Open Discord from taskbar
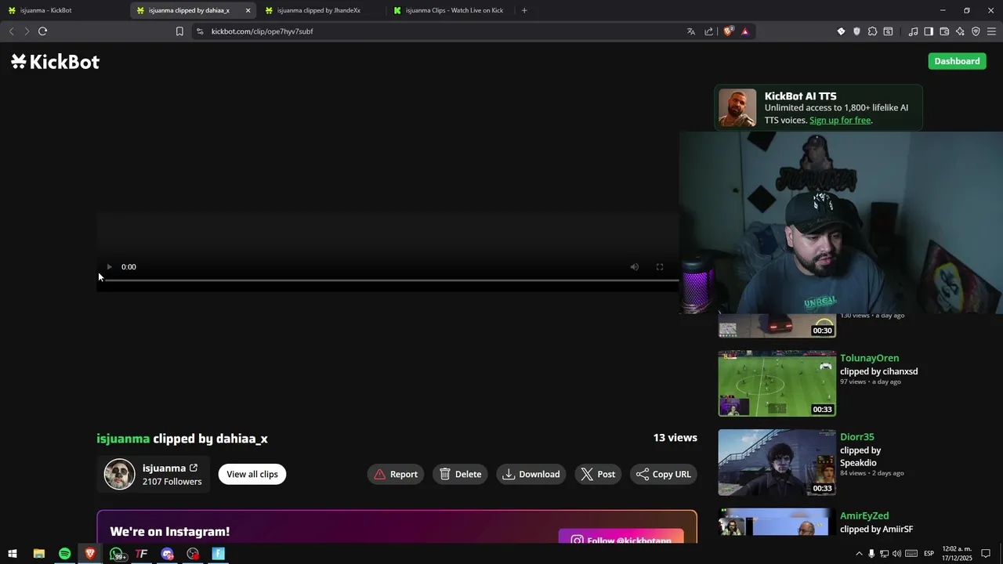Image resolution: width=1003 pixels, height=564 pixels. tap(167, 554)
